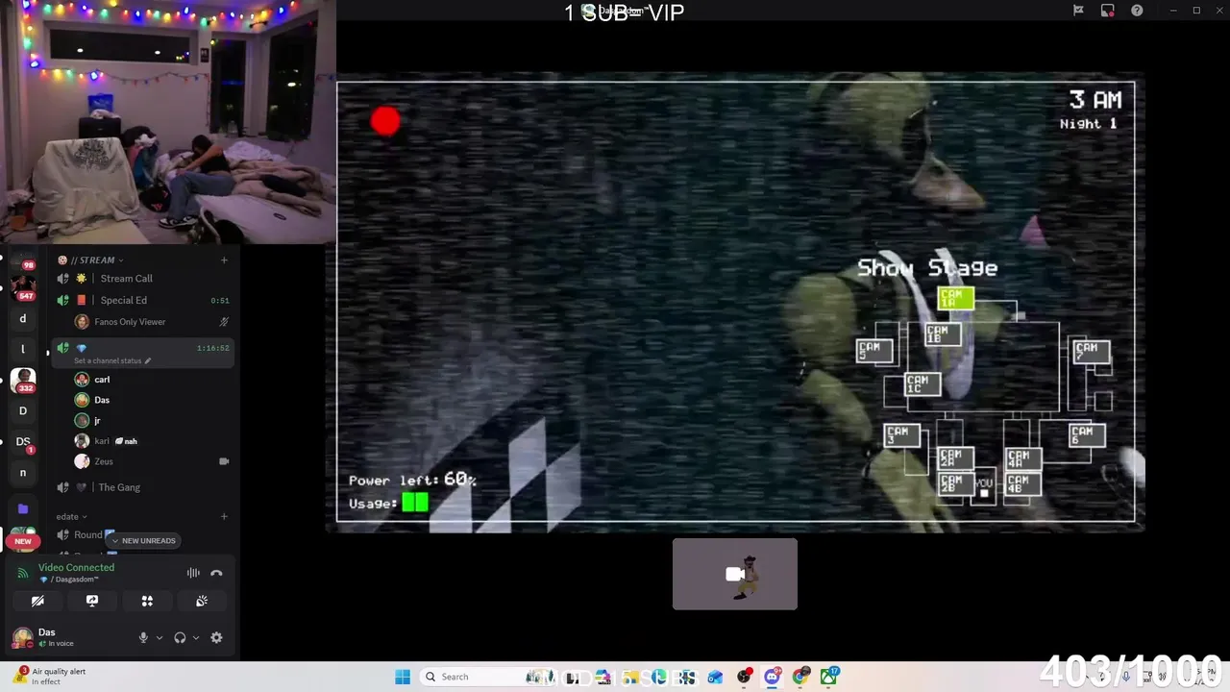Open Discord help question mark icon
The height and width of the screenshot is (692, 1230).
click(1138, 11)
